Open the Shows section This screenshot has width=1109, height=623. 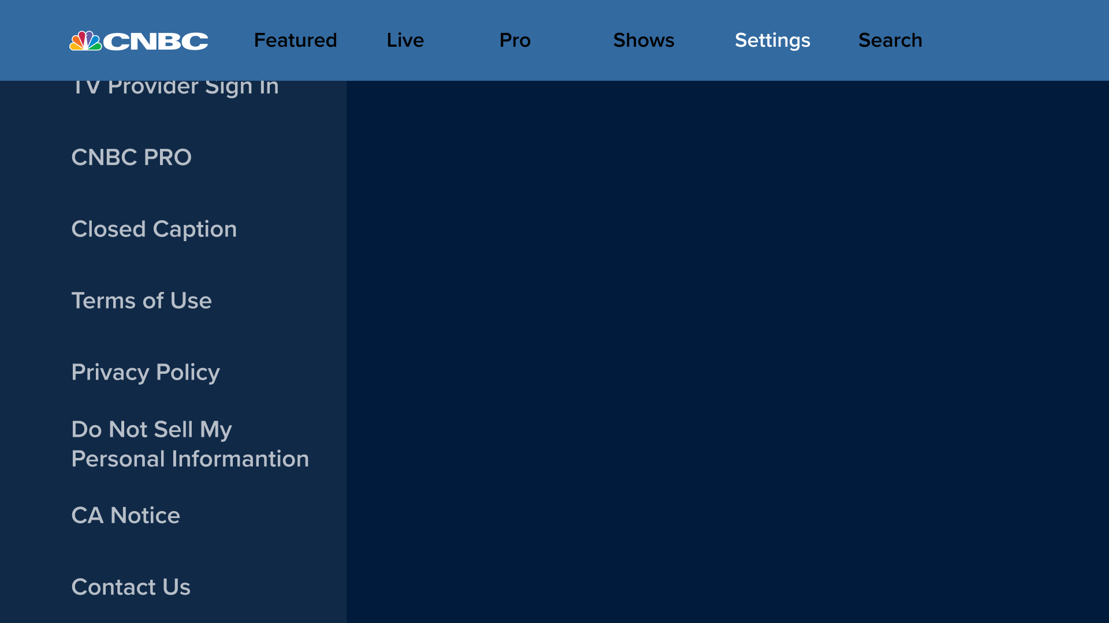(x=643, y=40)
